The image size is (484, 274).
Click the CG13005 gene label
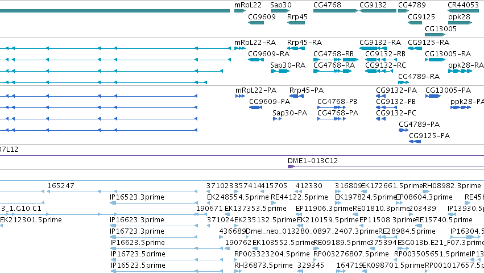[441, 28]
